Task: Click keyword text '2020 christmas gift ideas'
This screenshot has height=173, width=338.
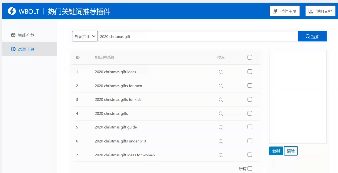Action: click(115, 72)
